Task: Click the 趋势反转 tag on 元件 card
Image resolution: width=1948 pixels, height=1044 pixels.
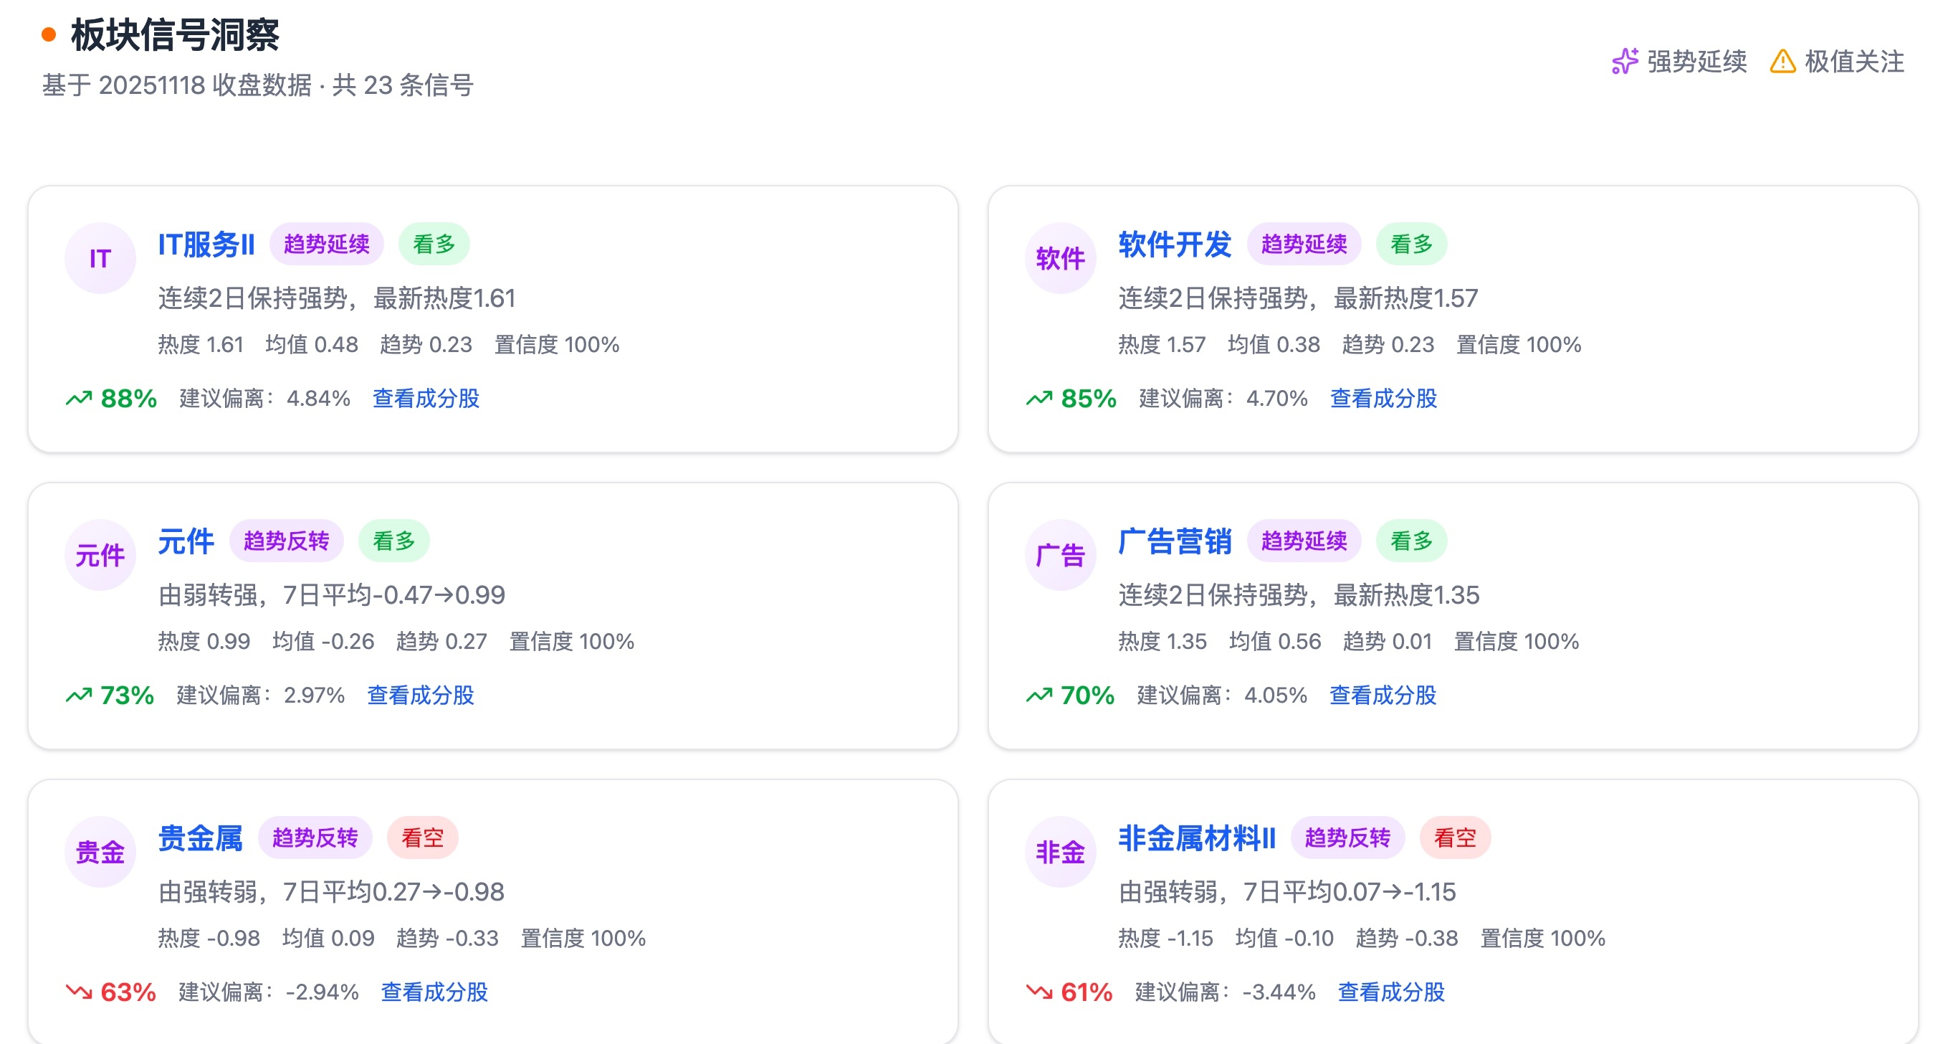Action: pos(286,541)
